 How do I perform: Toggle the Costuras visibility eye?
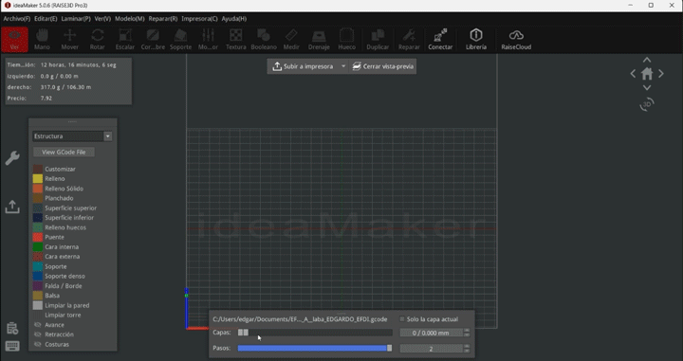37,345
